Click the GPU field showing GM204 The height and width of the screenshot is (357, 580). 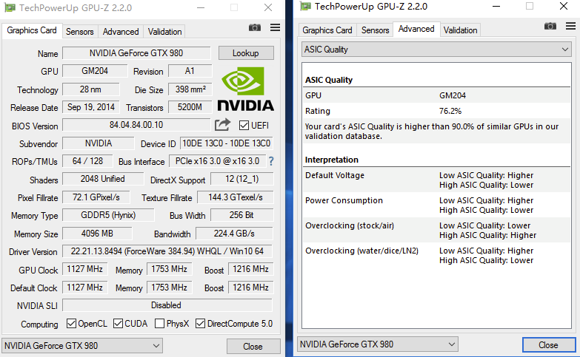click(95, 71)
